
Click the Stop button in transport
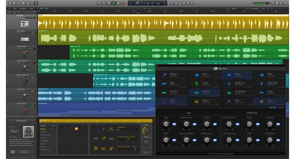pos(109,3)
